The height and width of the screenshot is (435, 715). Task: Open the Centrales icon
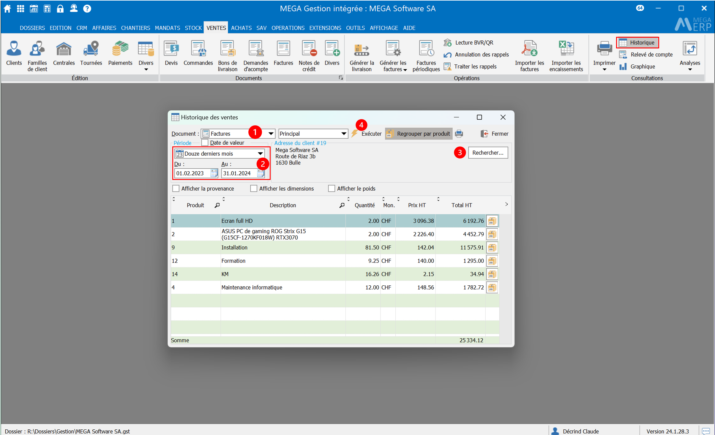point(64,53)
